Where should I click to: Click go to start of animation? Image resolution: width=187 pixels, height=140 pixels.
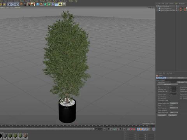[x=105, y=129]
